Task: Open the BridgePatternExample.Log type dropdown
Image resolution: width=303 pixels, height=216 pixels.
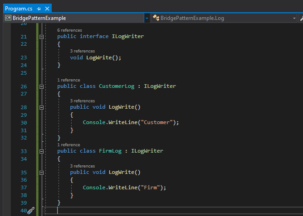Action: coord(294,18)
